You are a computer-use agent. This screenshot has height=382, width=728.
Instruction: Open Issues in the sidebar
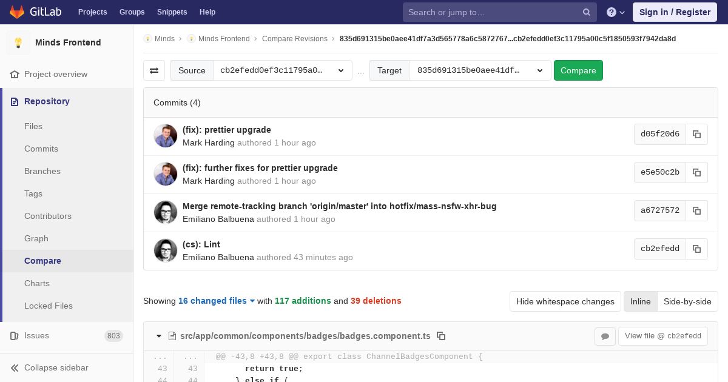pos(36,335)
